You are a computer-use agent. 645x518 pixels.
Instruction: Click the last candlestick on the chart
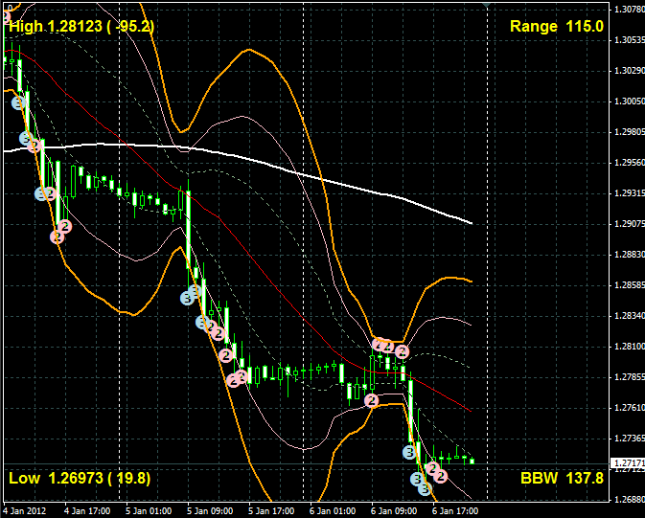(472, 462)
